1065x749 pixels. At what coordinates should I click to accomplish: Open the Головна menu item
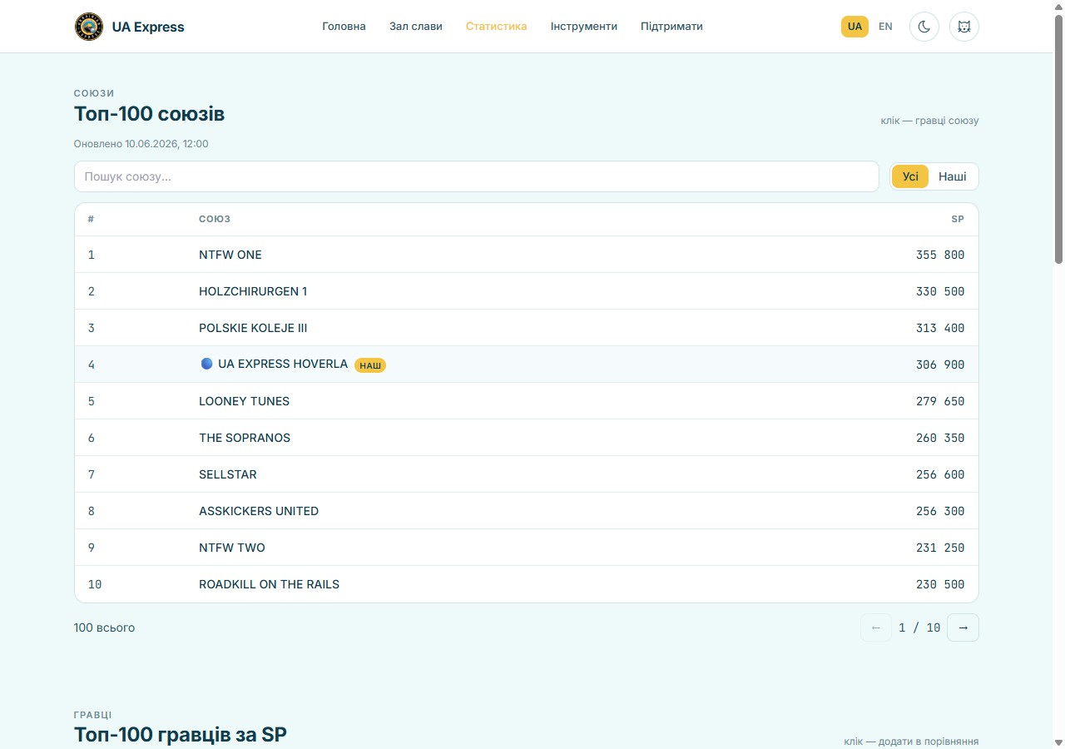[344, 27]
